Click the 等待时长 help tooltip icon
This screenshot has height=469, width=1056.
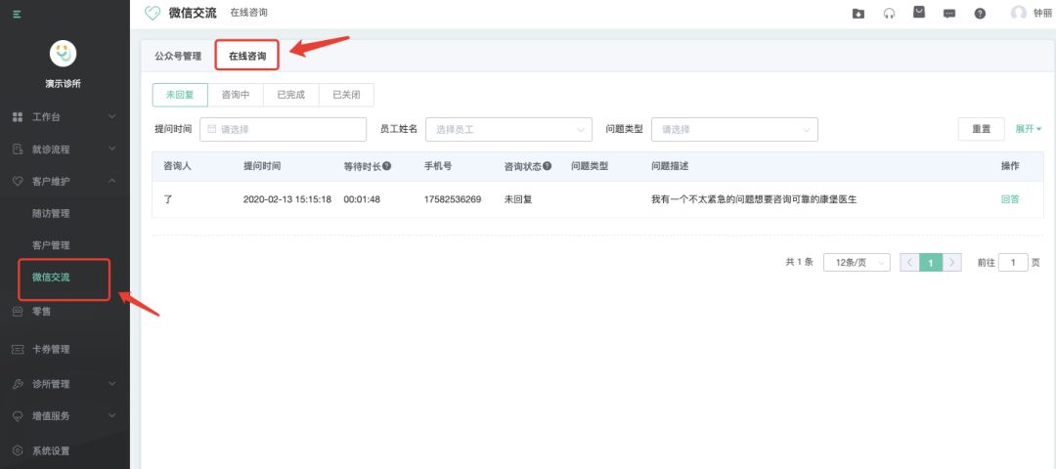pos(387,166)
